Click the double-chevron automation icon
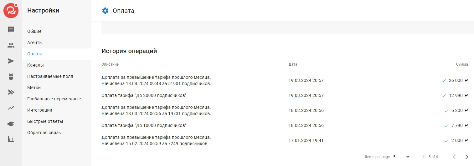474x166 pixels. pos(11,92)
